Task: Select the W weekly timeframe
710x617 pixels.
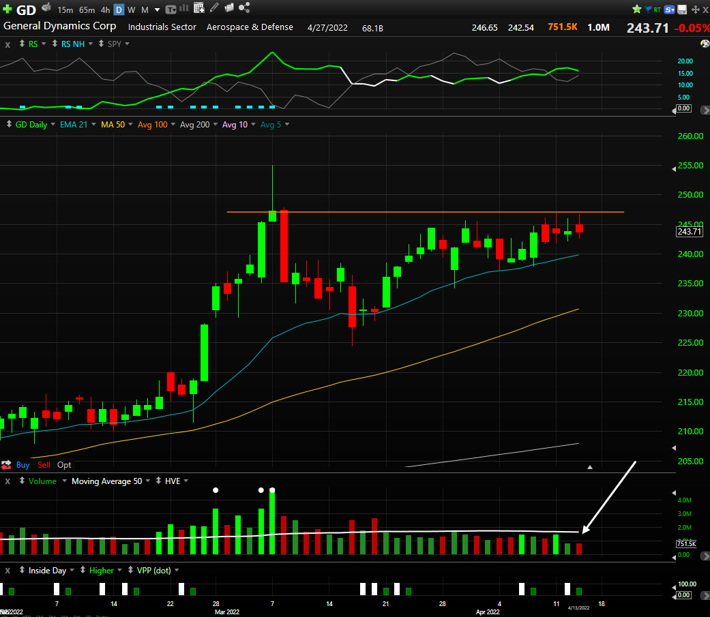Action: point(132,10)
